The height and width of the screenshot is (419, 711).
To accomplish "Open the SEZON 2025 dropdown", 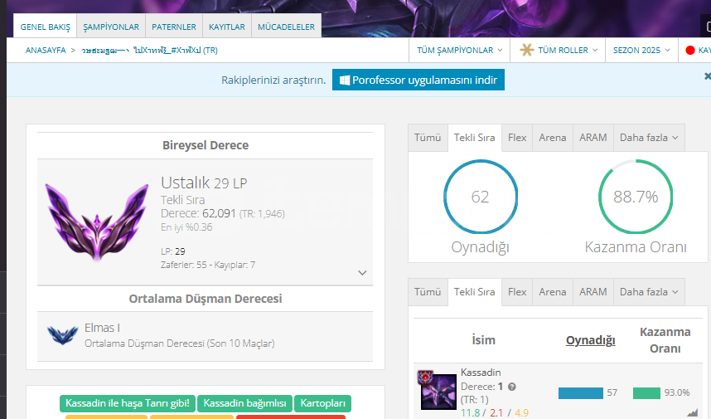I will 641,51.
